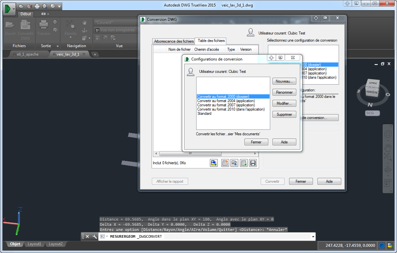Screen dimensions: 397x253
Task: Click the command line customize wrench icon
Action: pos(95,236)
